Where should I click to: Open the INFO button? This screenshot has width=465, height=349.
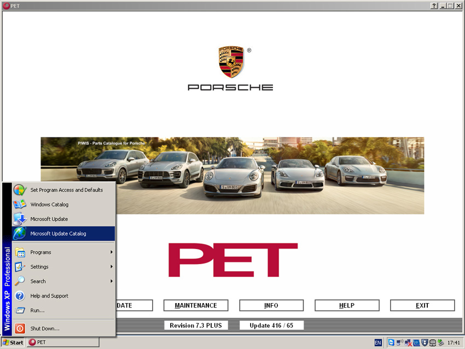[x=271, y=305]
